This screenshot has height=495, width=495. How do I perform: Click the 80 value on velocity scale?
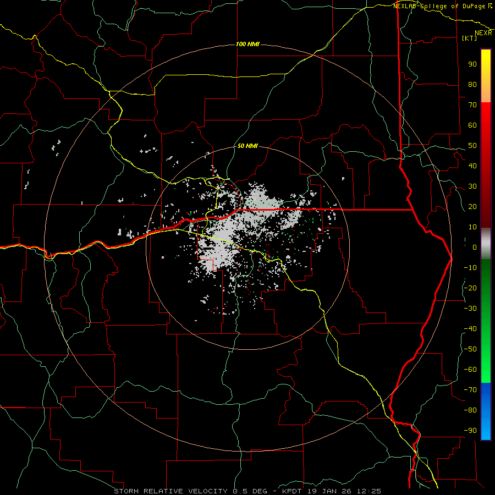coord(472,84)
